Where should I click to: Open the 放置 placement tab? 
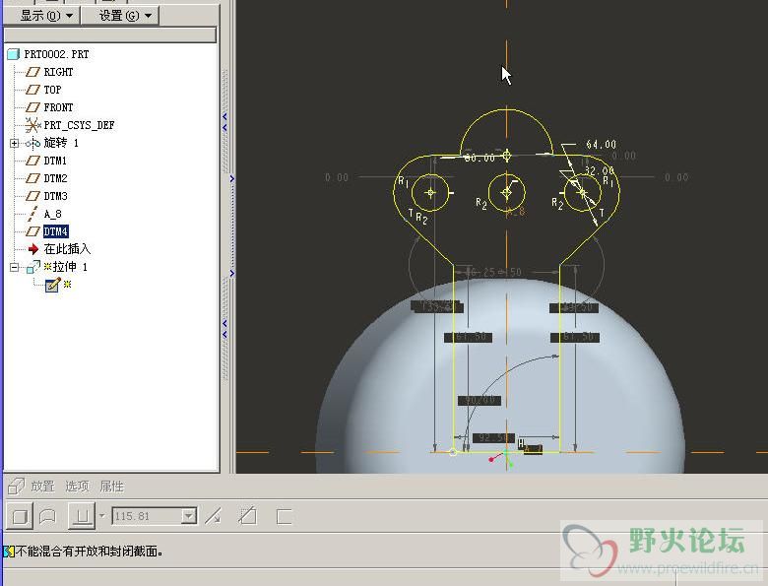(42, 487)
